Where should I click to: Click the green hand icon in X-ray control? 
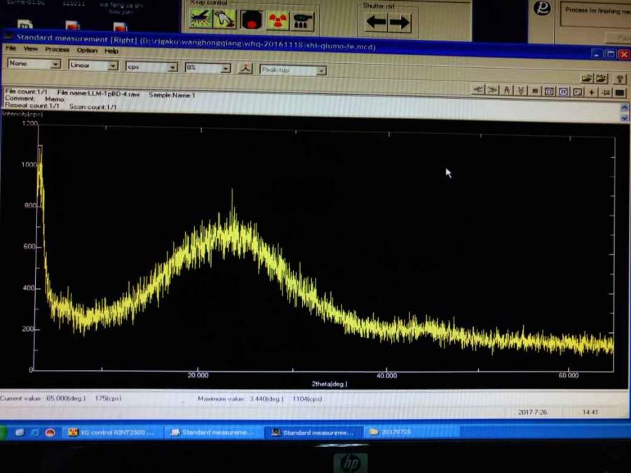point(224,20)
